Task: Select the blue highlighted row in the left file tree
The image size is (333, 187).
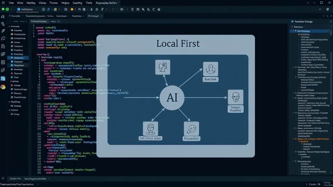Action: [x=18, y=58]
